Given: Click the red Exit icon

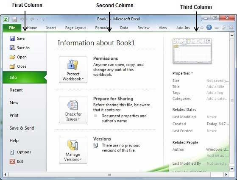Looking at the screenshot, I should click(12, 161).
